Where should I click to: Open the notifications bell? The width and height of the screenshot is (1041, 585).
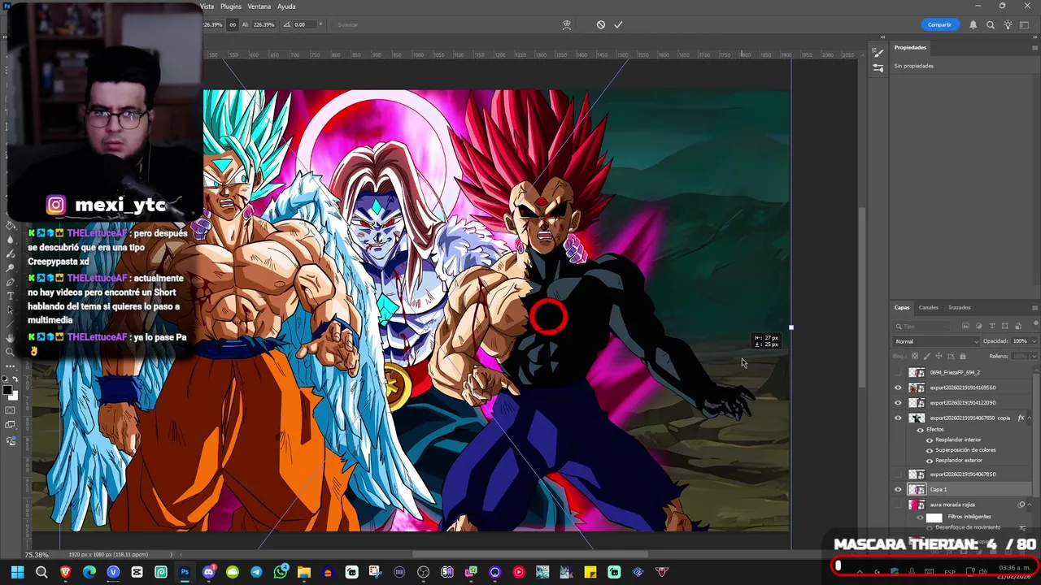pos(973,24)
